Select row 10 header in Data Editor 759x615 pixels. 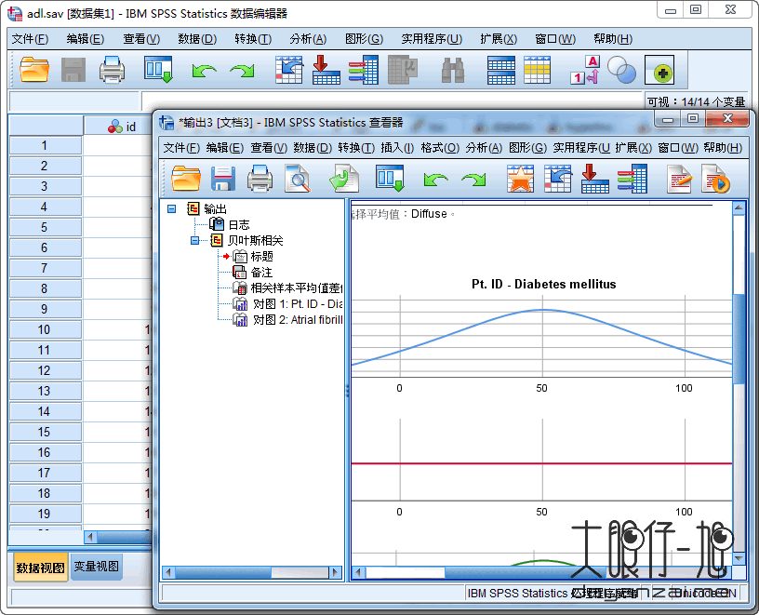pyautogui.click(x=45, y=329)
